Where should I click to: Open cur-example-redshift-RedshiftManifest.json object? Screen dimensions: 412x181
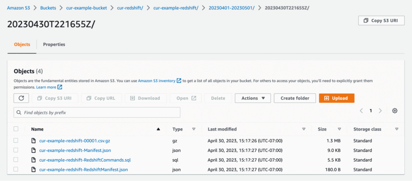pyautogui.click(x=84, y=169)
